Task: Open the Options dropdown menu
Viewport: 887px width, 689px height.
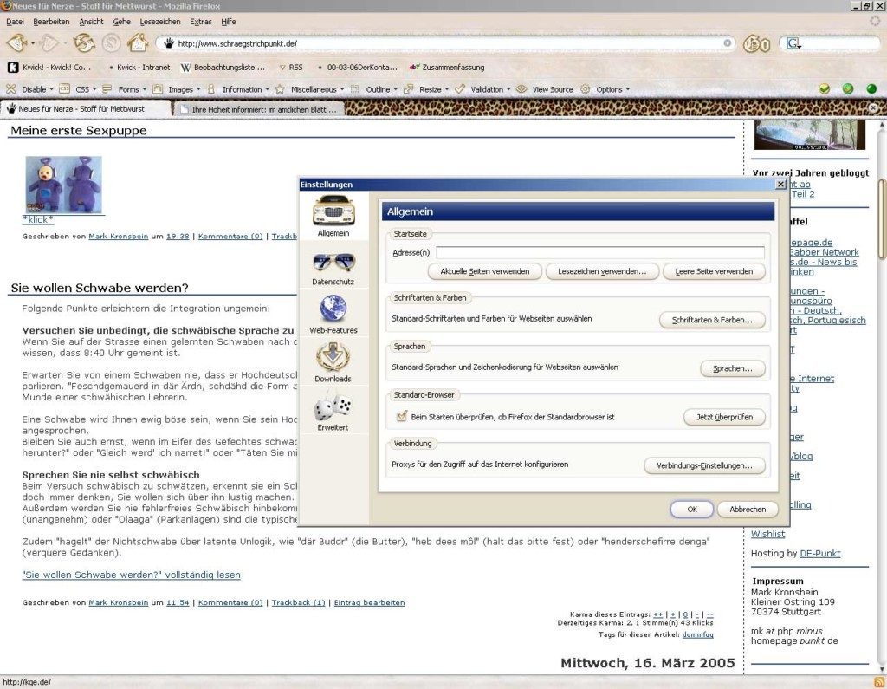Action: (605, 89)
